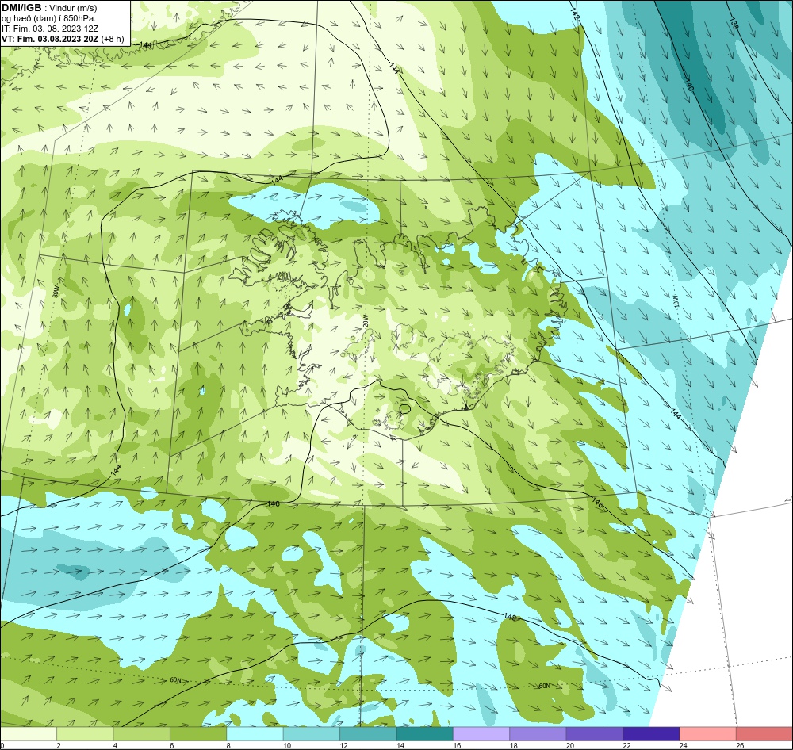The width and height of the screenshot is (793, 750).
Task: Click the legend tick value '22'
Action: click(627, 745)
